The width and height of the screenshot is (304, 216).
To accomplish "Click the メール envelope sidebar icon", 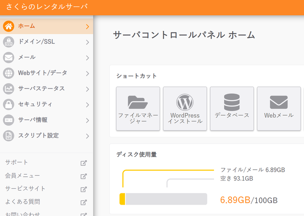I will [x=8, y=57].
